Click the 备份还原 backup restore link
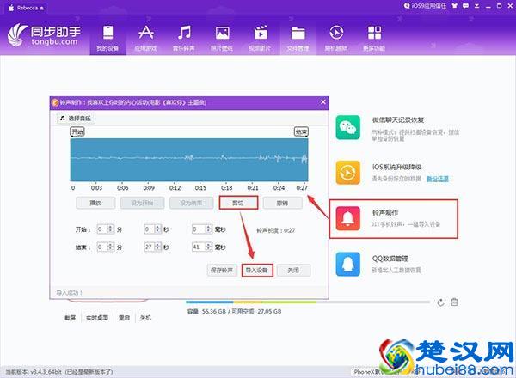Image resolution: width=516 pixels, height=378 pixels. point(438,179)
